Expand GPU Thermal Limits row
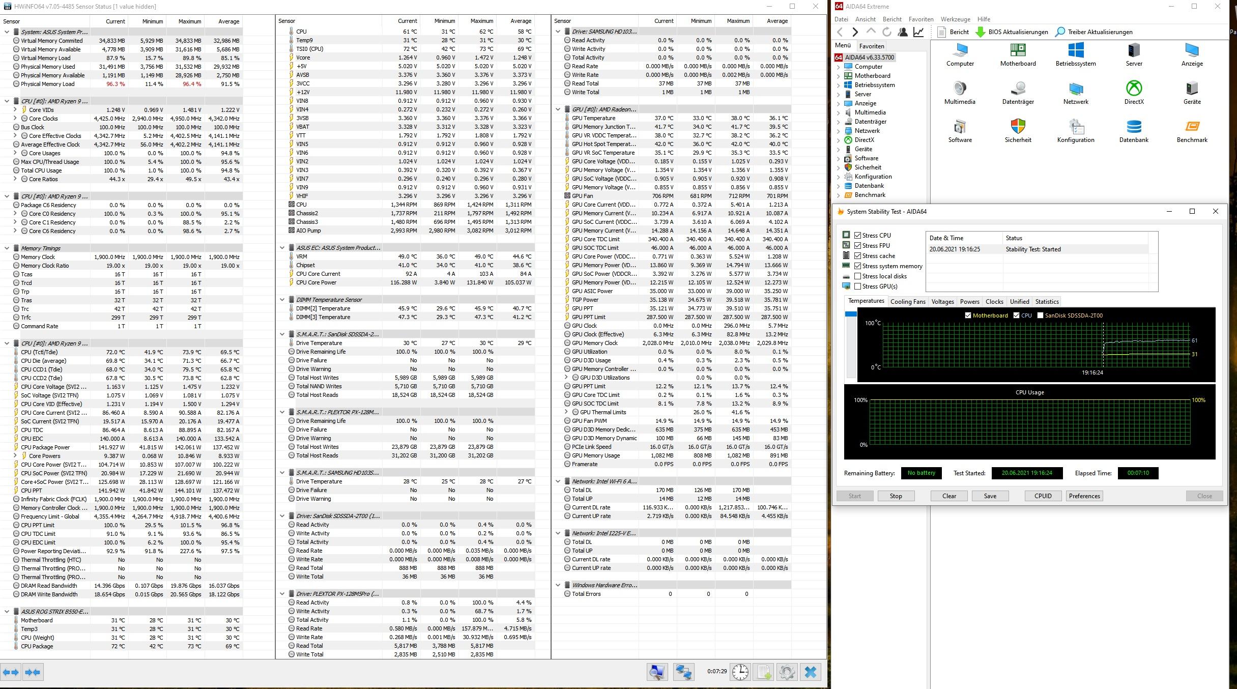Image resolution: width=1237 pixels, height=689 pixels. (566, 412)
